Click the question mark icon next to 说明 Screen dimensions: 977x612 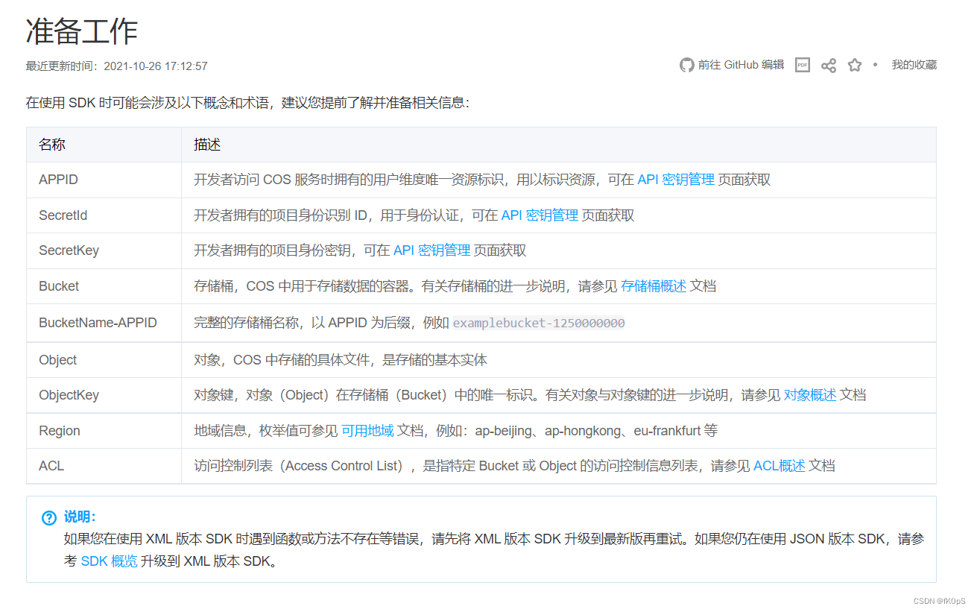tap(48, 517)
